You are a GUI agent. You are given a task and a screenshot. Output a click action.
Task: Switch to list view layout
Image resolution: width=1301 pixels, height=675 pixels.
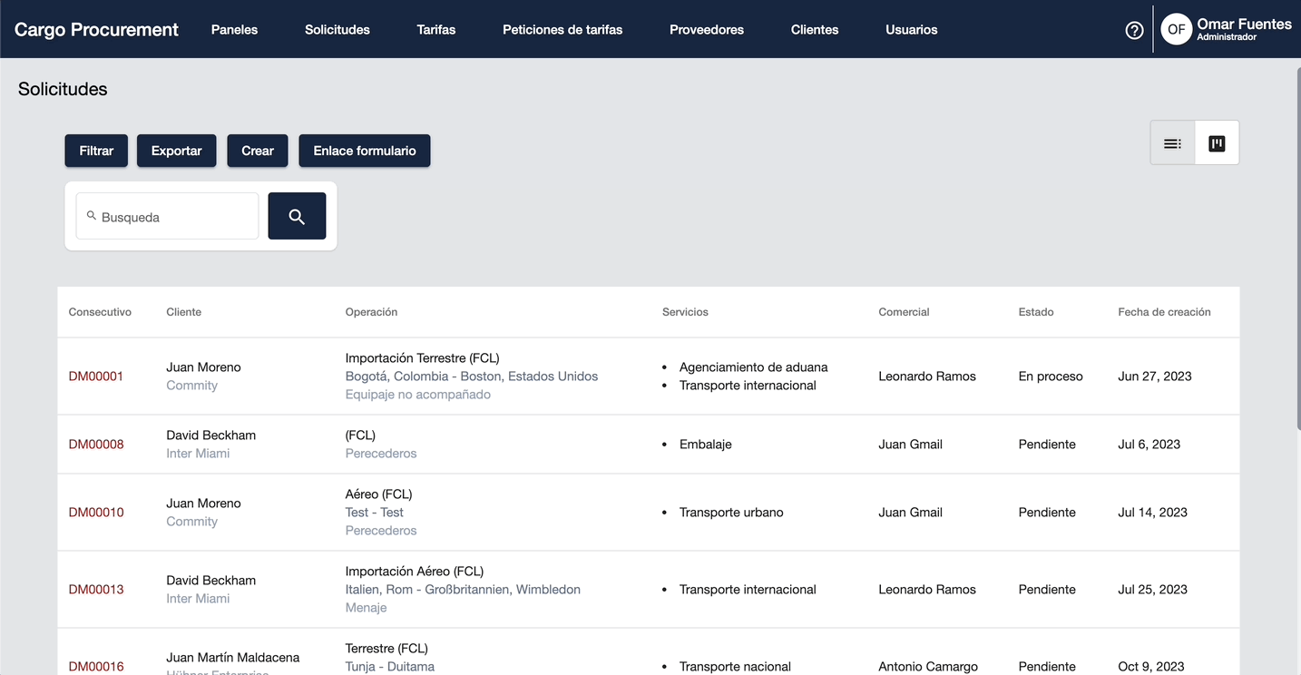pos(1172,143)
